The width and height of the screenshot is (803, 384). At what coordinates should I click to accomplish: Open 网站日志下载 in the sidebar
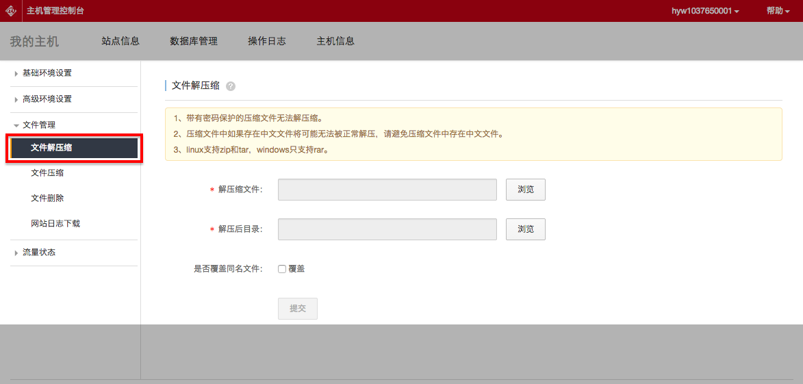click(55, 224)
